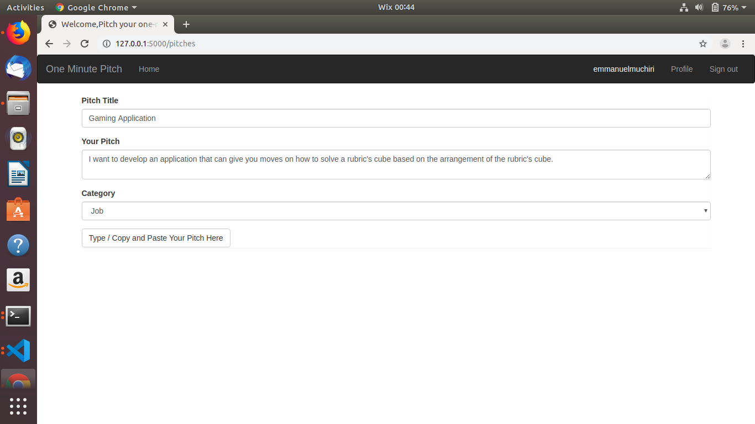Image resolution: width=755 pixels, height=424 pixels.
Task: Open the Category dropdown showing Job
Action: pos(396,211)
